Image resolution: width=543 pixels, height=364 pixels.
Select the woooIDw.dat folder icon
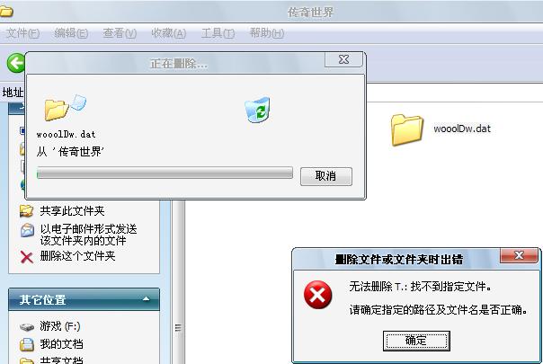click(x=407, y=129)
